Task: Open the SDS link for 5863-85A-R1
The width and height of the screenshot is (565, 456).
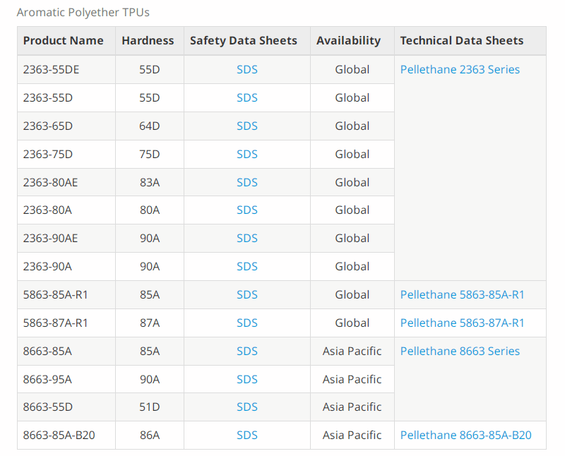Action: coord(246,294)
